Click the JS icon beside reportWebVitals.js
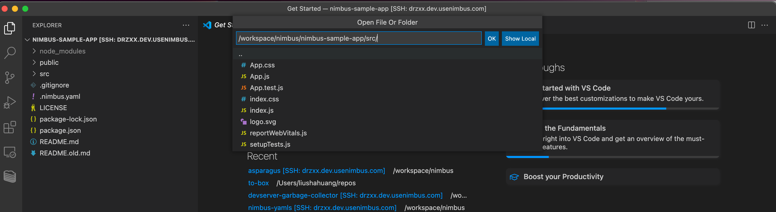776x212 pixels. pyautogui.click(x=244, y=133)
